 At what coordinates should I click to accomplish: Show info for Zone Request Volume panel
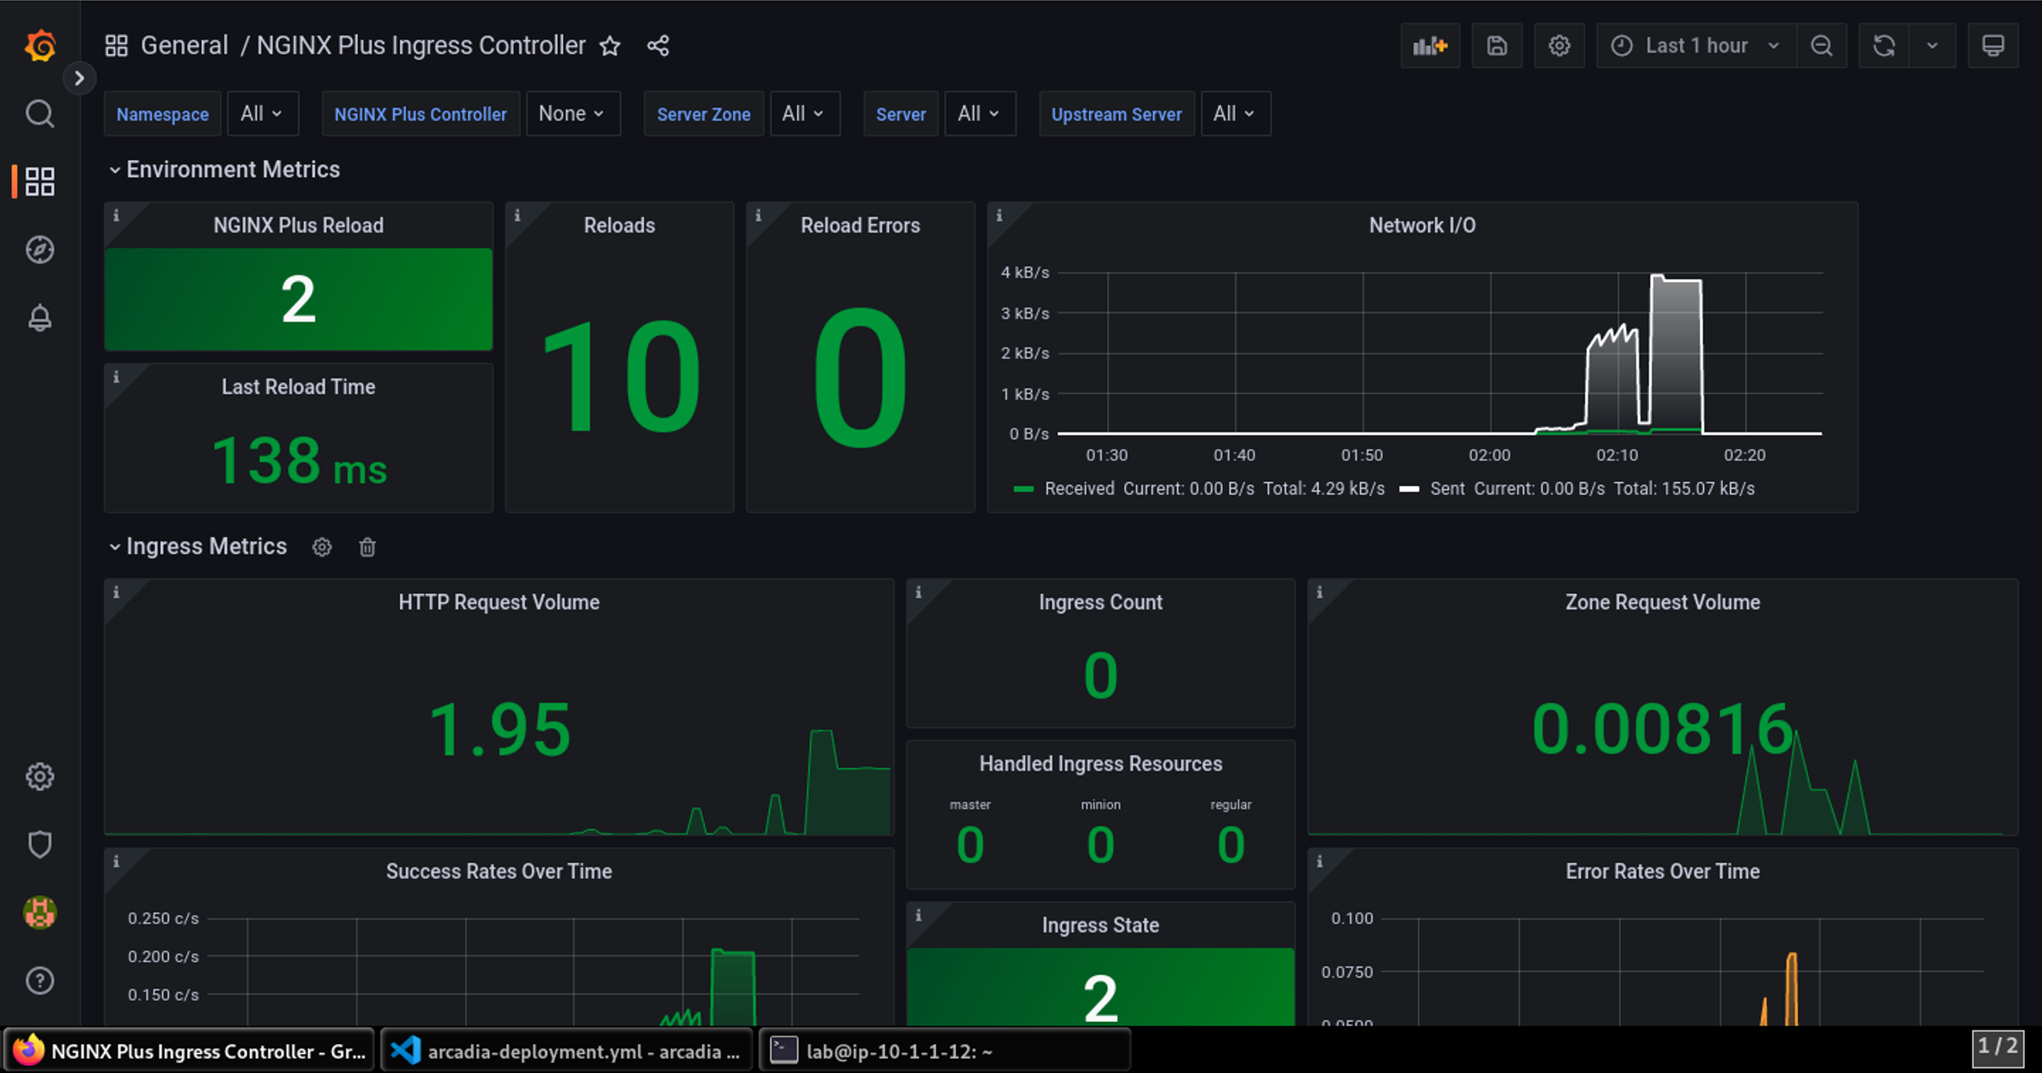[x=1320, y=592]
